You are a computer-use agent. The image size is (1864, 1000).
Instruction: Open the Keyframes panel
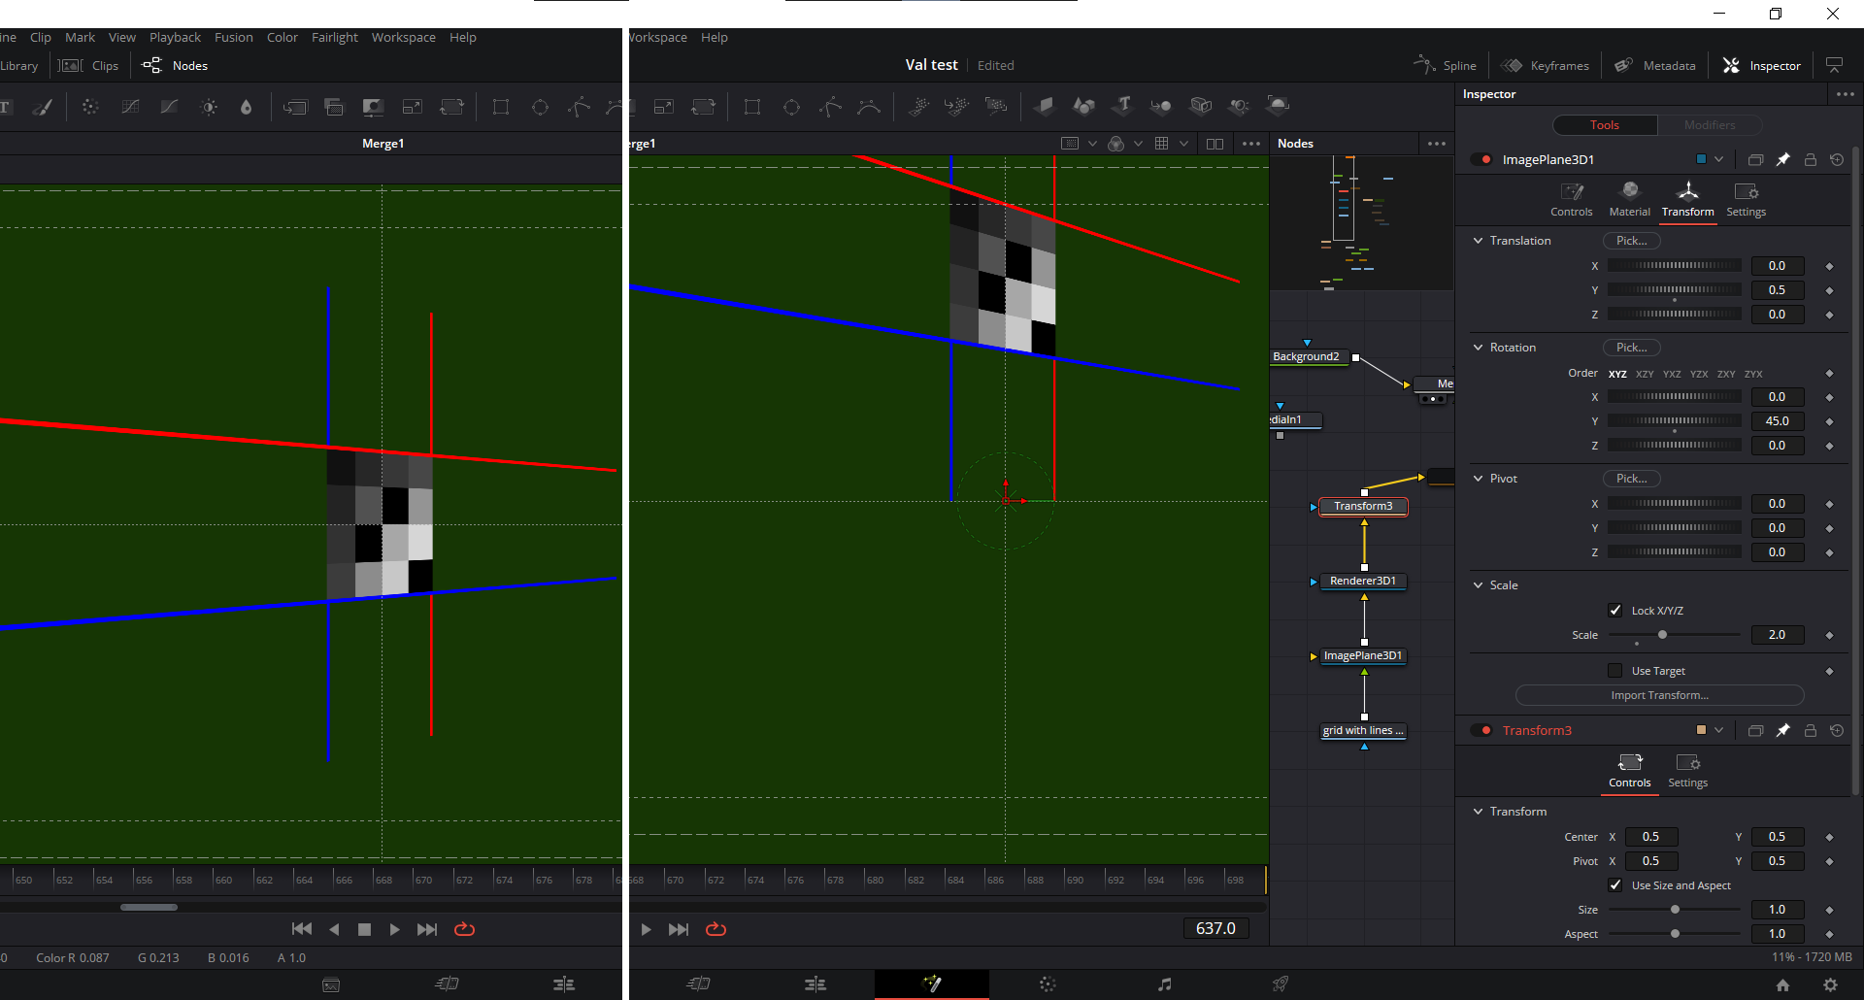pyautogui.click(x=1546, y=65)
